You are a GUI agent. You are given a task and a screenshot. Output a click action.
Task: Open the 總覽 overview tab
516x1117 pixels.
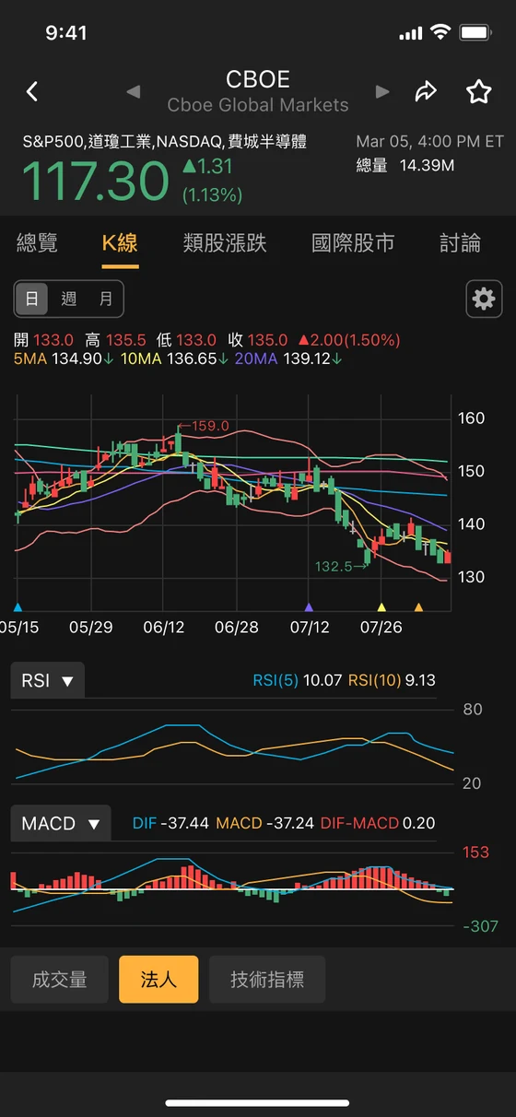click(37, 242)
